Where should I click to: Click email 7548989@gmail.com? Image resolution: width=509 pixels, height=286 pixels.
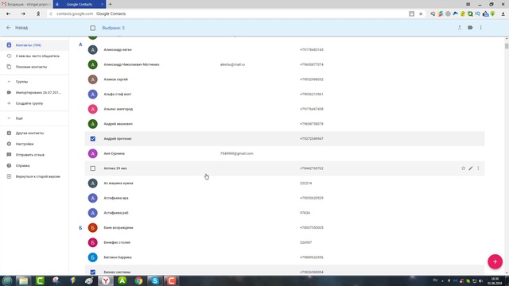237,153
